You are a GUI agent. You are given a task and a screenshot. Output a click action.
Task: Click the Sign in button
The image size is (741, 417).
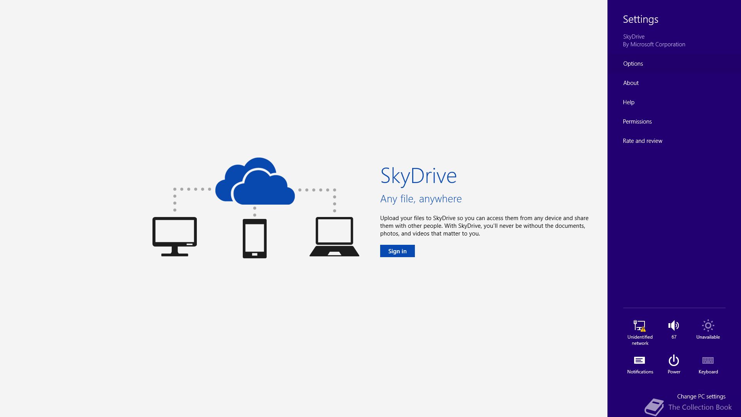pyautogui.click(x=397, y=251)
